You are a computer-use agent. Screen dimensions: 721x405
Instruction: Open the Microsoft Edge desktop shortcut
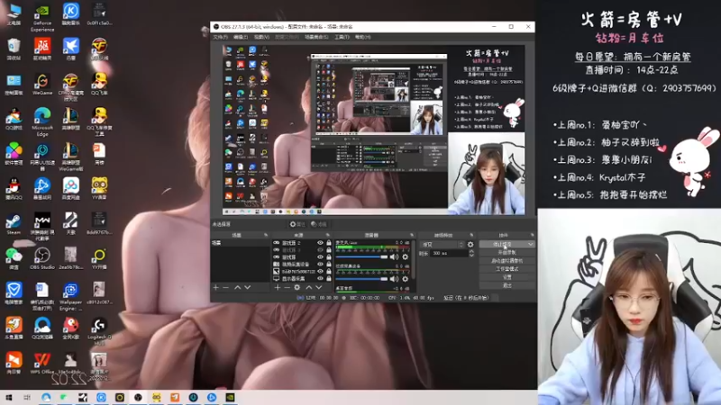click(42, 122)
